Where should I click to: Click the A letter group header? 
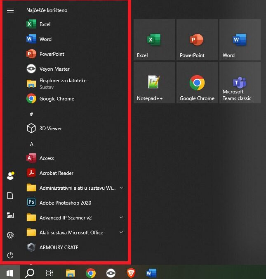click(32, 144)
